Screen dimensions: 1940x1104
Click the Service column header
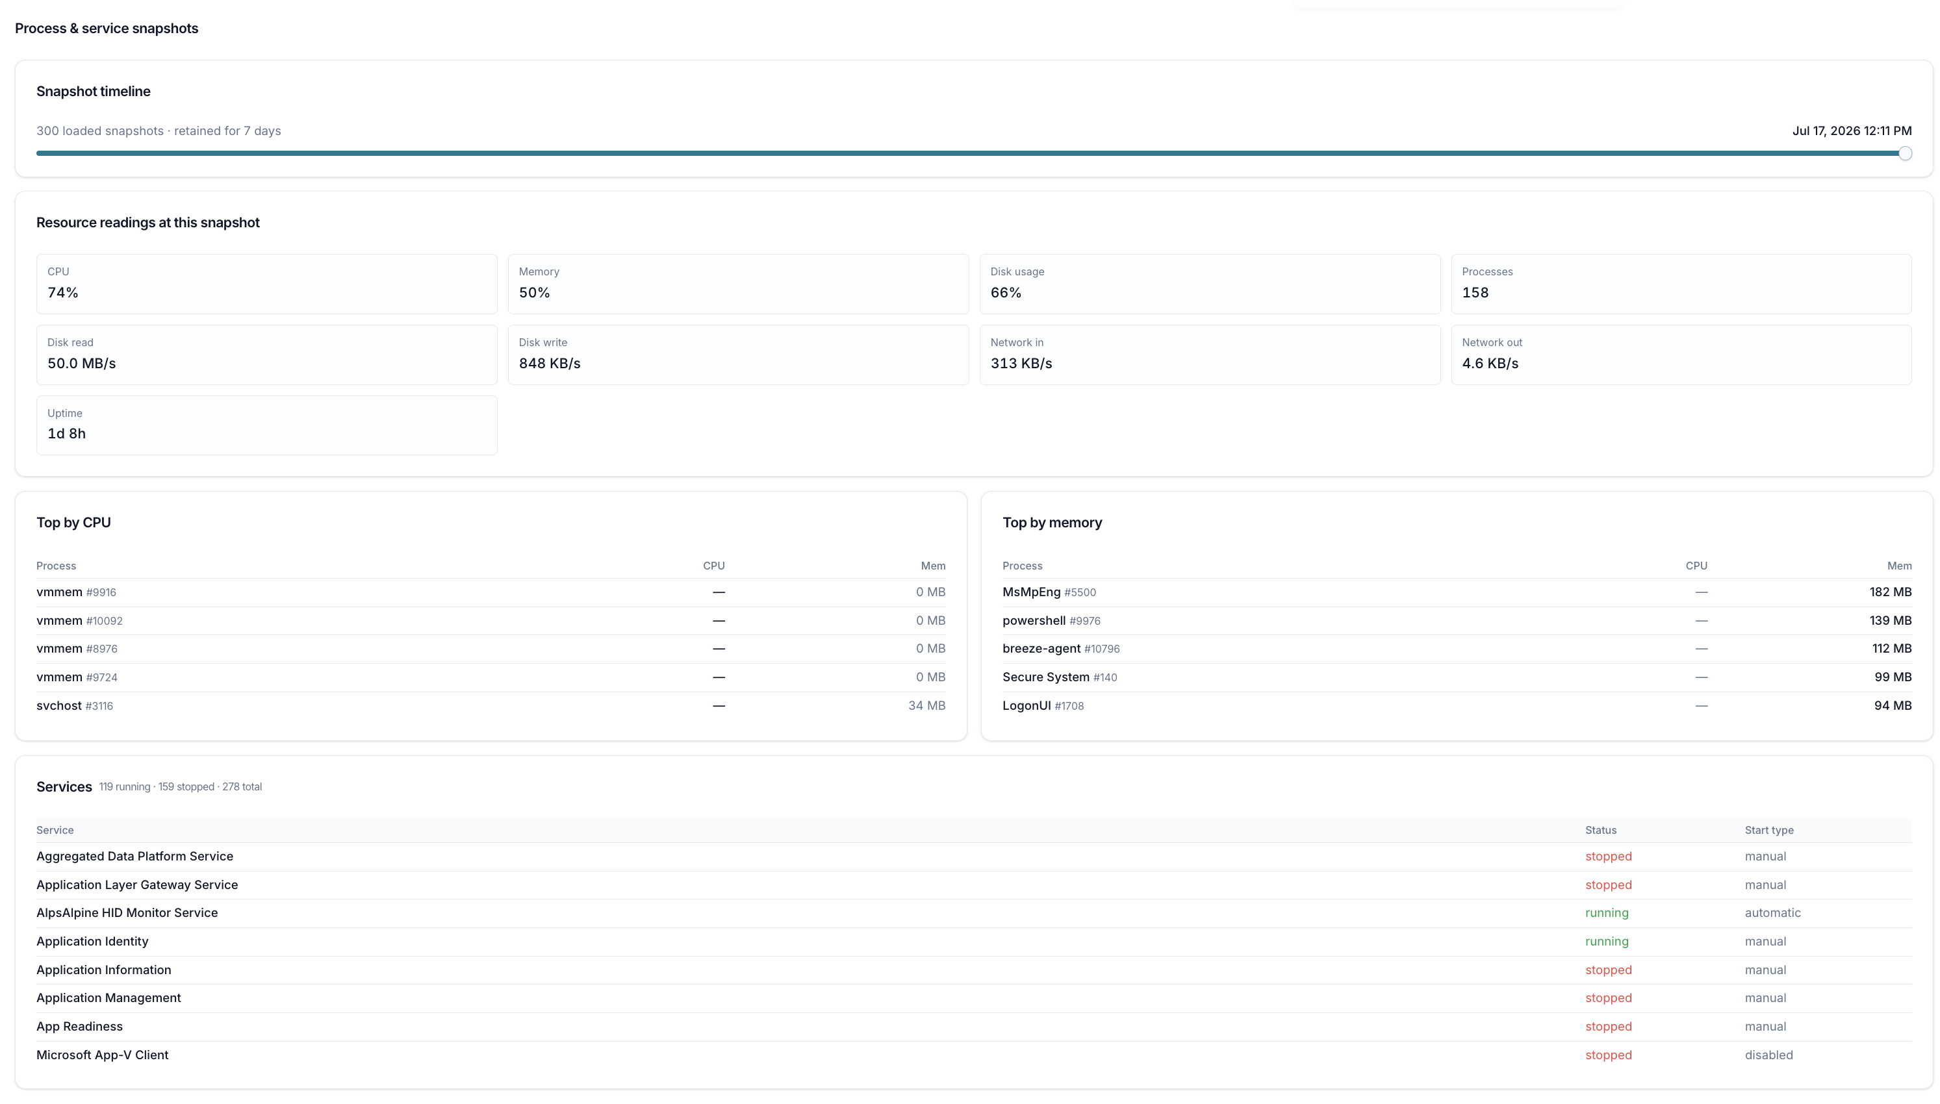55,831
